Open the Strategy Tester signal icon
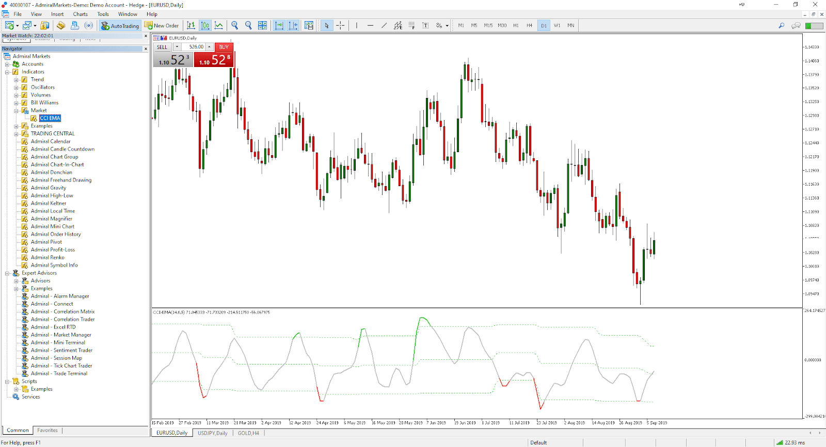Viewport: 826px width, 447px height. pyautogui.click(x=89, y=25)
